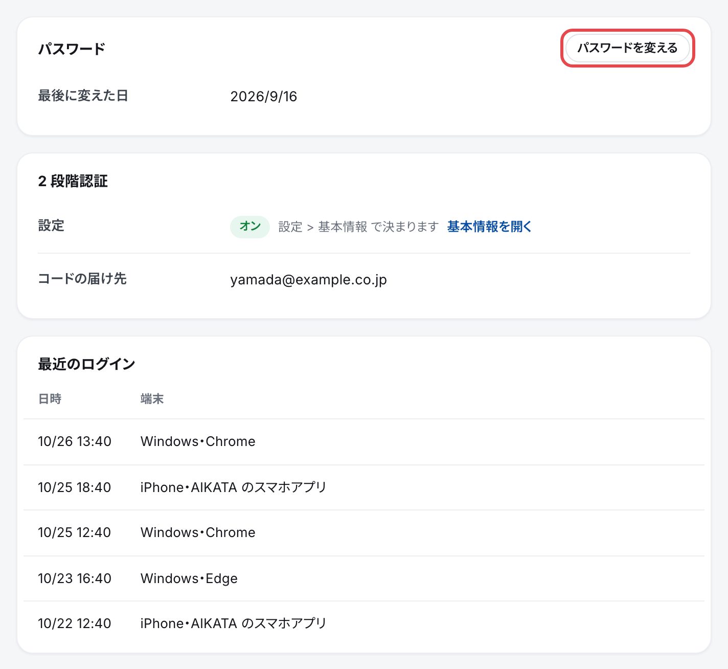Open the 基本情報を開く link

click(489, 227)
